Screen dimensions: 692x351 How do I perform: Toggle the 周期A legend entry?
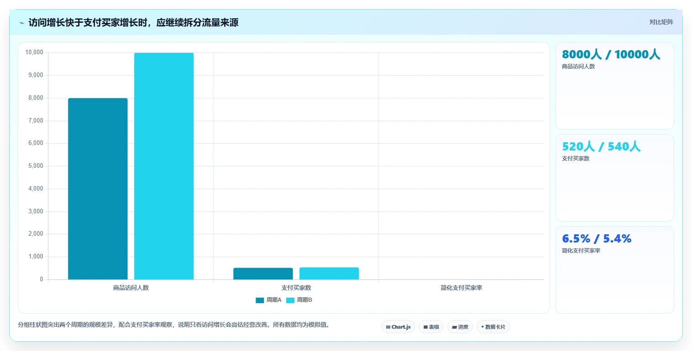pos(268,300)
